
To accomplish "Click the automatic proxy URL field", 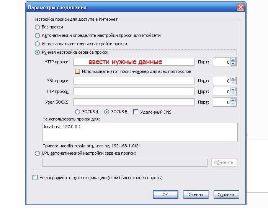I will [x=125, y=163].
